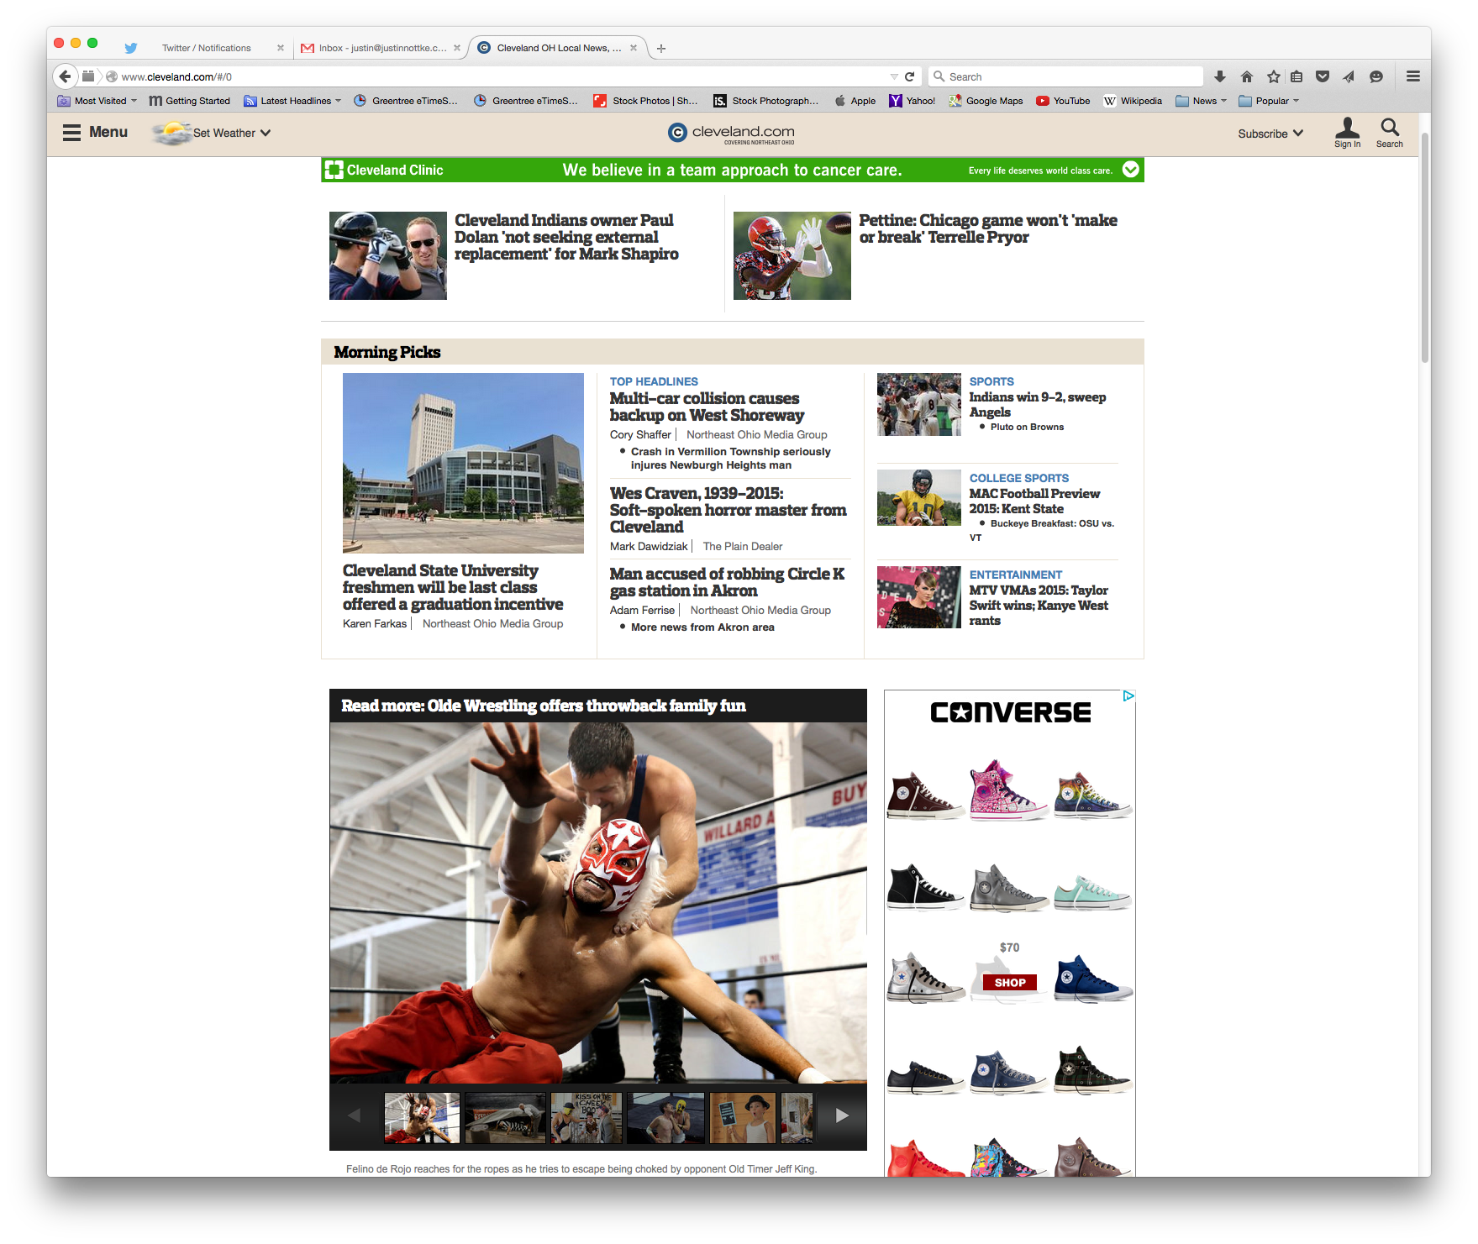Click the cleveland.com logo
The image size is (1478, 1244).
pyautogui.click(x=731, y=133)
